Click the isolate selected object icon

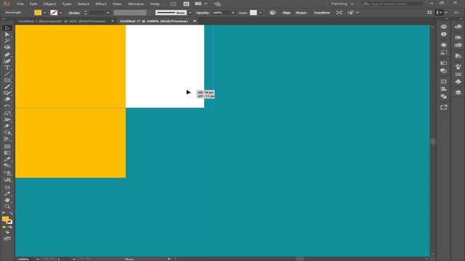[x=339, y=12]
